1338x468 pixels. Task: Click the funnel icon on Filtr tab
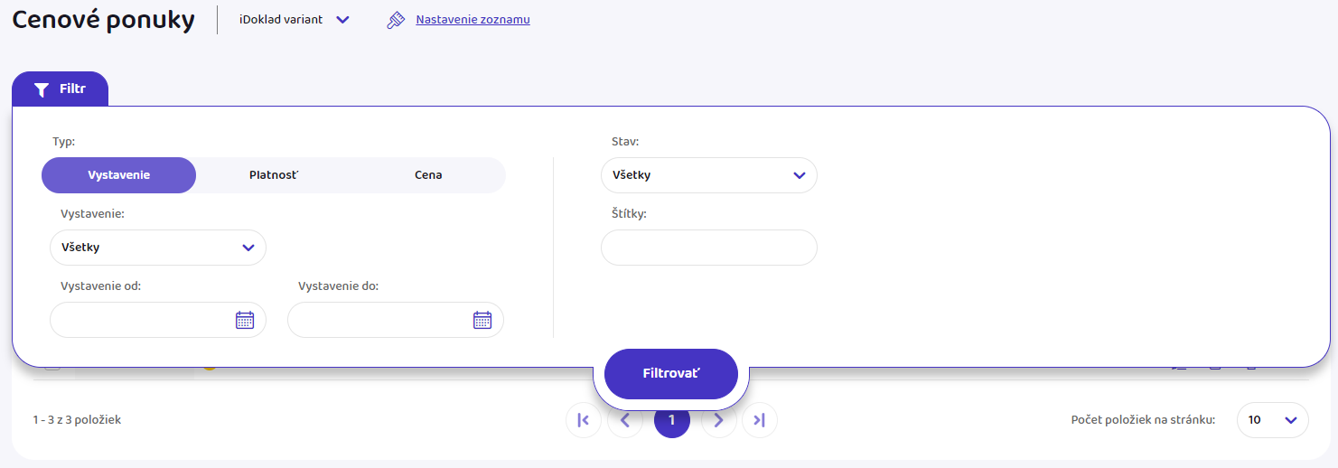41,89
